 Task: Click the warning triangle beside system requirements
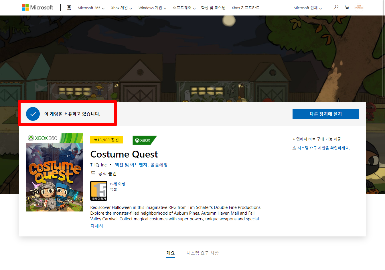tap(294, 148)
